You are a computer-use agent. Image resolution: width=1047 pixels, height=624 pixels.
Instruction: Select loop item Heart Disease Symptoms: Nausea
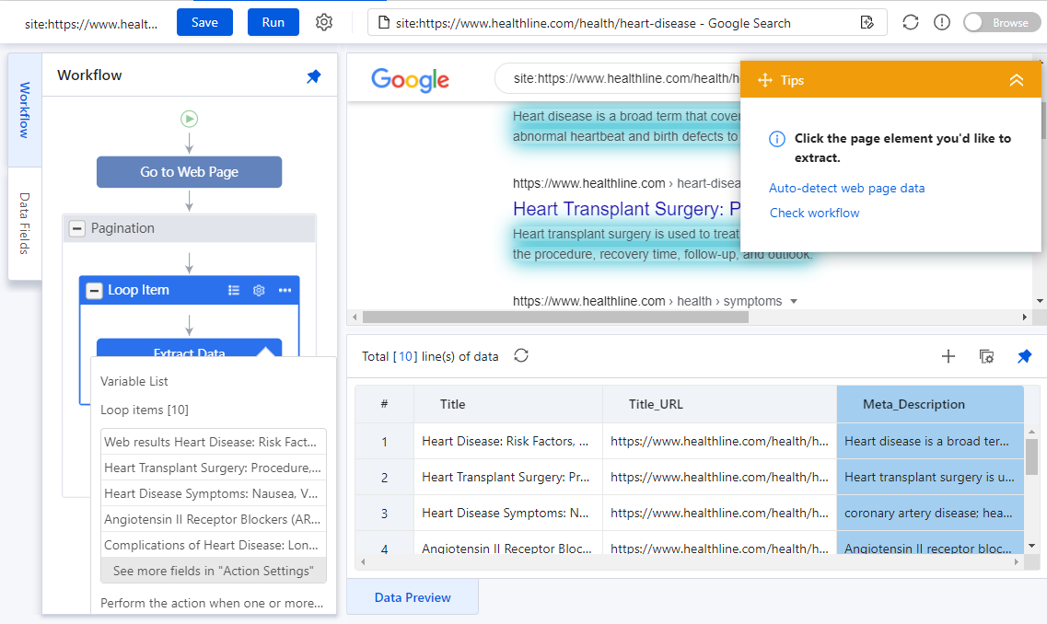click(x=213, y=494)
